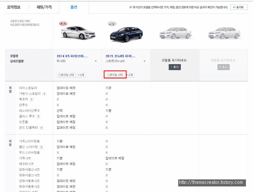Click the 가죽스티어링휠 row label
This screenshot has width=253, height=192.
pos(29,141)
